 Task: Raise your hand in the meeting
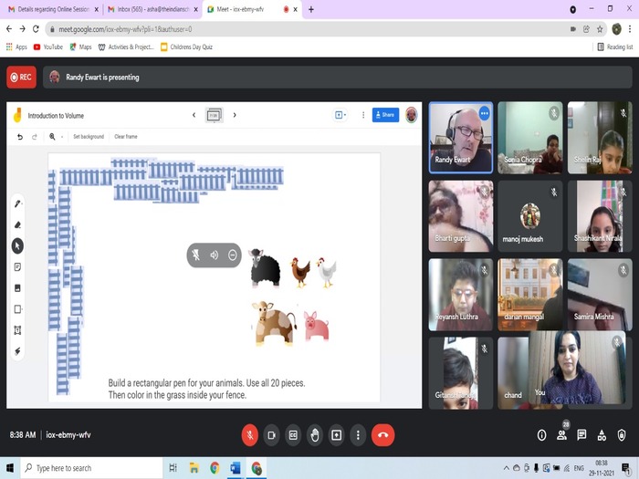point(315,435)
